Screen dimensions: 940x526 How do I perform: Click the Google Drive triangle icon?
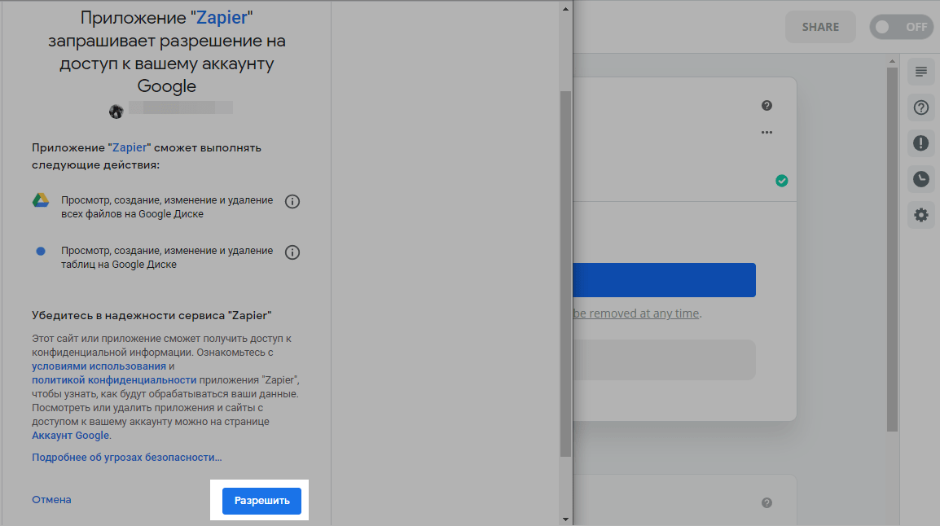coord(41,201)
